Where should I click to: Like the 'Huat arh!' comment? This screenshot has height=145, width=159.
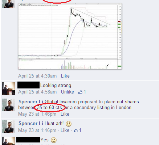[65, 130]
